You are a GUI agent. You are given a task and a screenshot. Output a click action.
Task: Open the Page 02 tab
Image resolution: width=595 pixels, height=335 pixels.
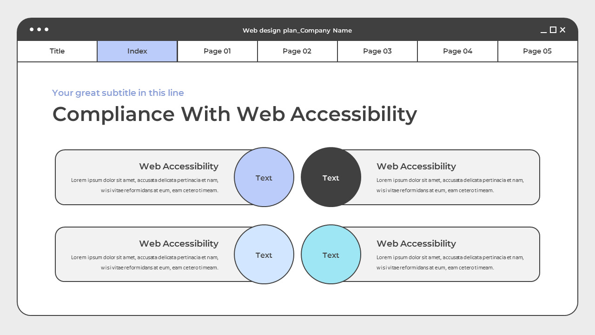point(297,51)
